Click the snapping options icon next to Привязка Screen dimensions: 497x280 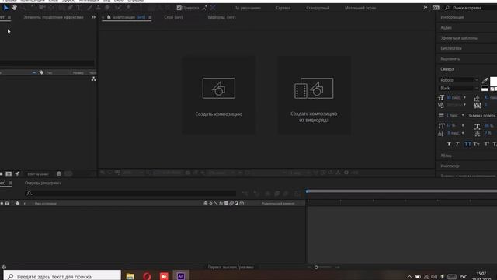204,8
